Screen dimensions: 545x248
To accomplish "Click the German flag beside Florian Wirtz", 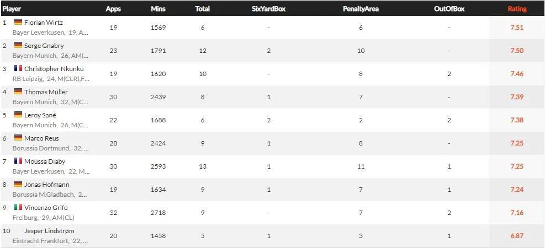I will tap(18, 22).
